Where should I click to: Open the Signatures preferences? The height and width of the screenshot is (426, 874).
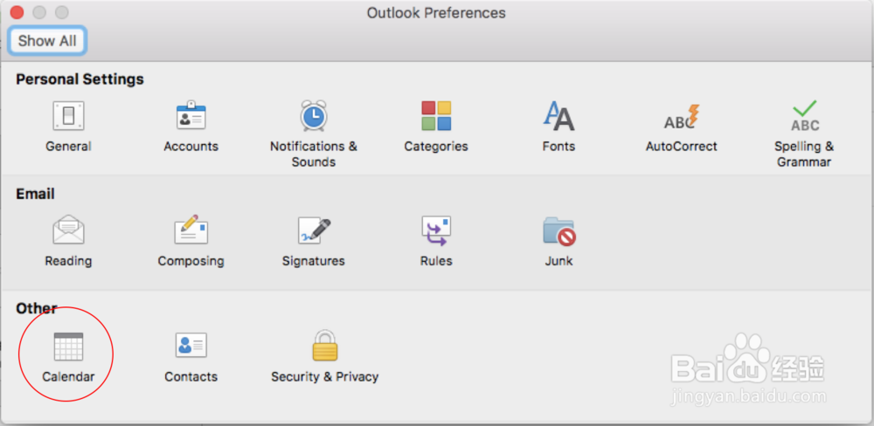pyautogui.click(x=313, y=231)
